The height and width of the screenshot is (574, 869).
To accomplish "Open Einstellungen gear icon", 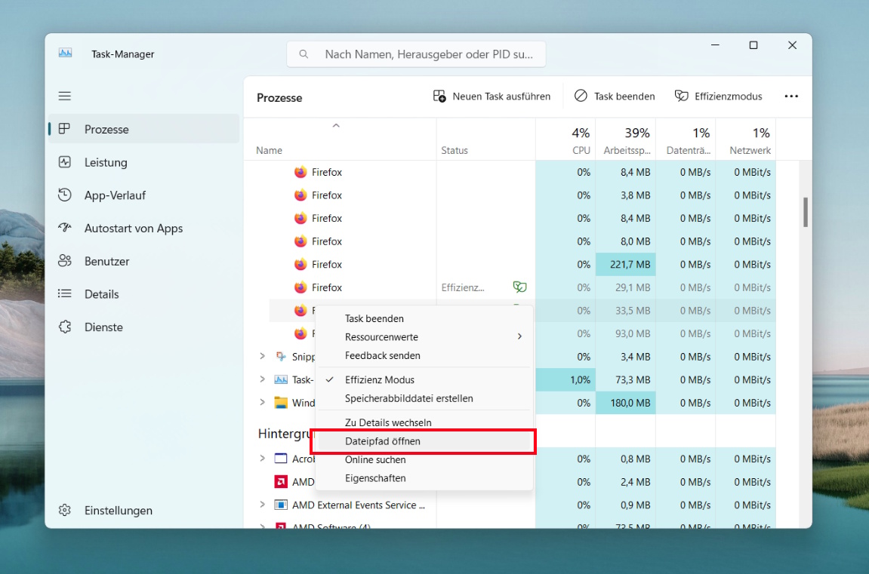I will (x=65, y=511).
